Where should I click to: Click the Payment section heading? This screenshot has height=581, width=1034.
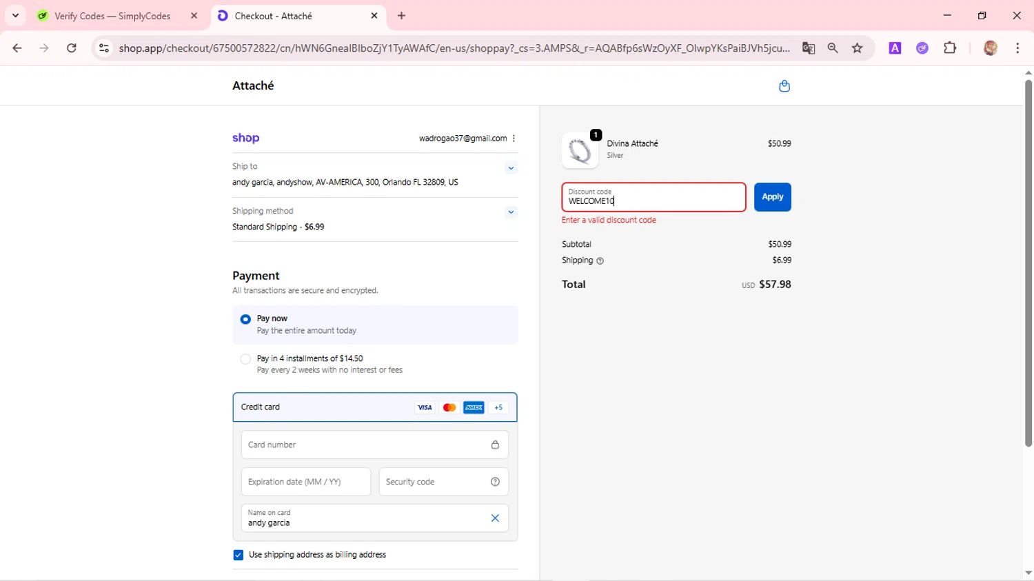[256, 276]
